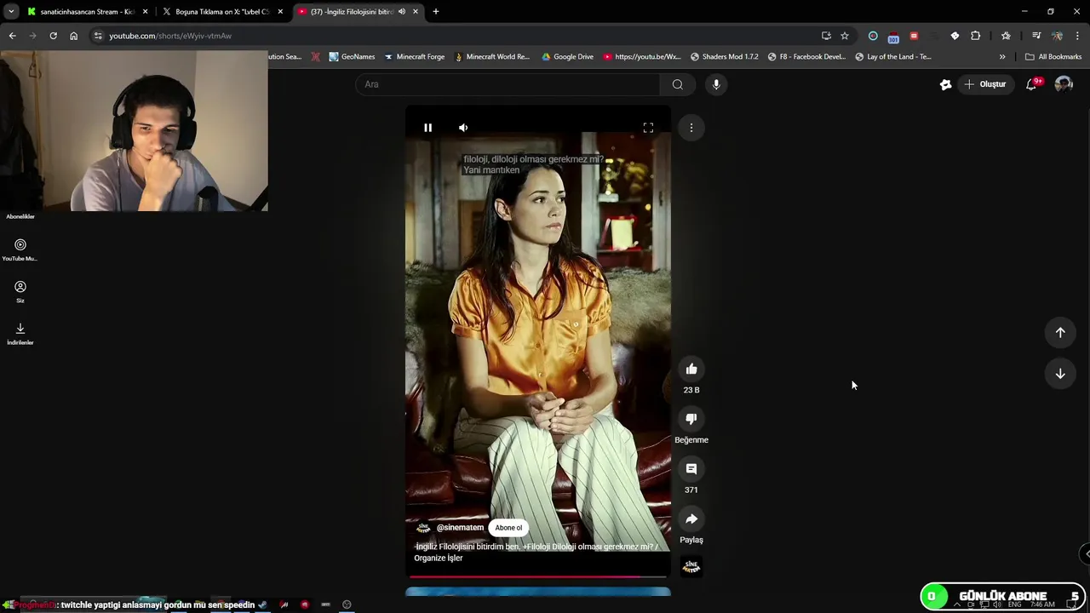Open a new browser tab

point(436,12)
